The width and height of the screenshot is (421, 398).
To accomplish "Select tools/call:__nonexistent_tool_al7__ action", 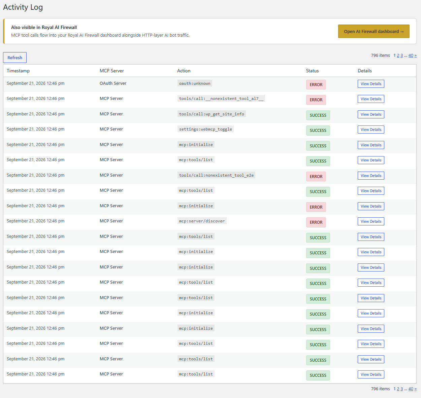I will tap(221, 99).
